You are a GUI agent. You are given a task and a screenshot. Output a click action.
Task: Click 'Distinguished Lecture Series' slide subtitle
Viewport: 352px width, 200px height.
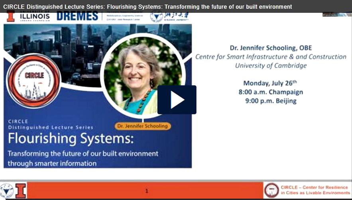pos(51,127)
